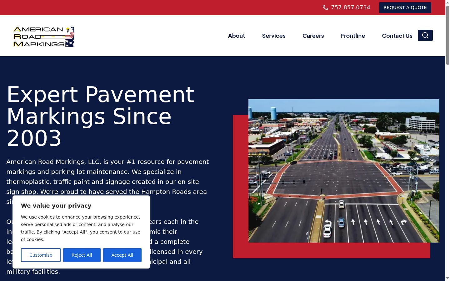This screenshot has width=450, height=281.
Task: Click the heading "Expert Pavement Markings Since 2003"
Action: (100, 116)
